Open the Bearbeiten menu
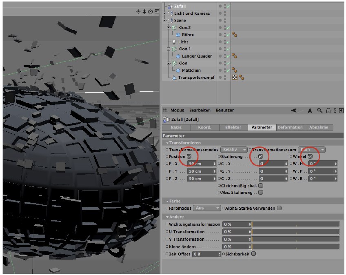 point(200,110)
